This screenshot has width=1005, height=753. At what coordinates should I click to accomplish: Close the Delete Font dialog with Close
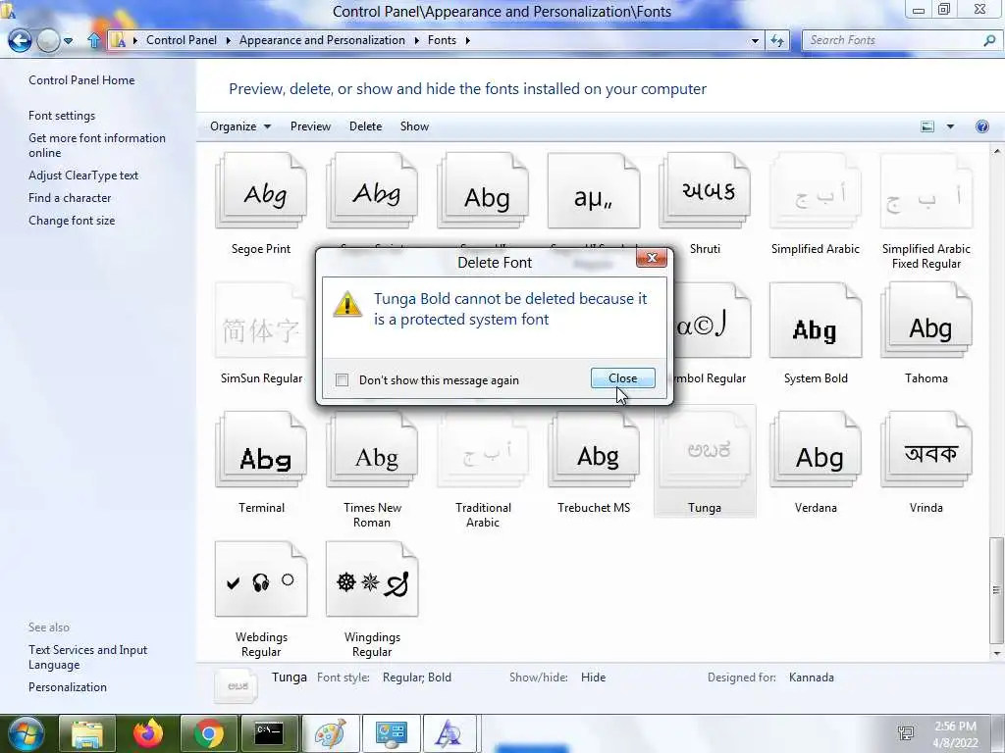click(x=622, y=378)
